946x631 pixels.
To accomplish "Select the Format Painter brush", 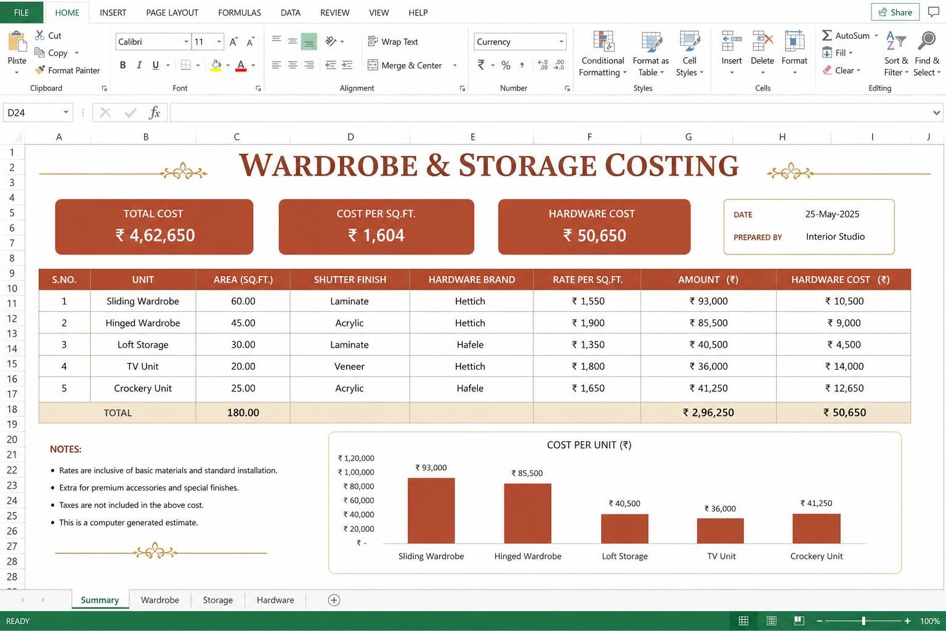I will coord(41,70).
